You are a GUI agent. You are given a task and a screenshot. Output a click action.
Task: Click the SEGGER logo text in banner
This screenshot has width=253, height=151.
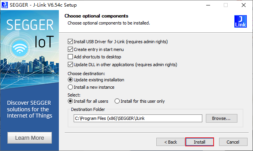30,25
